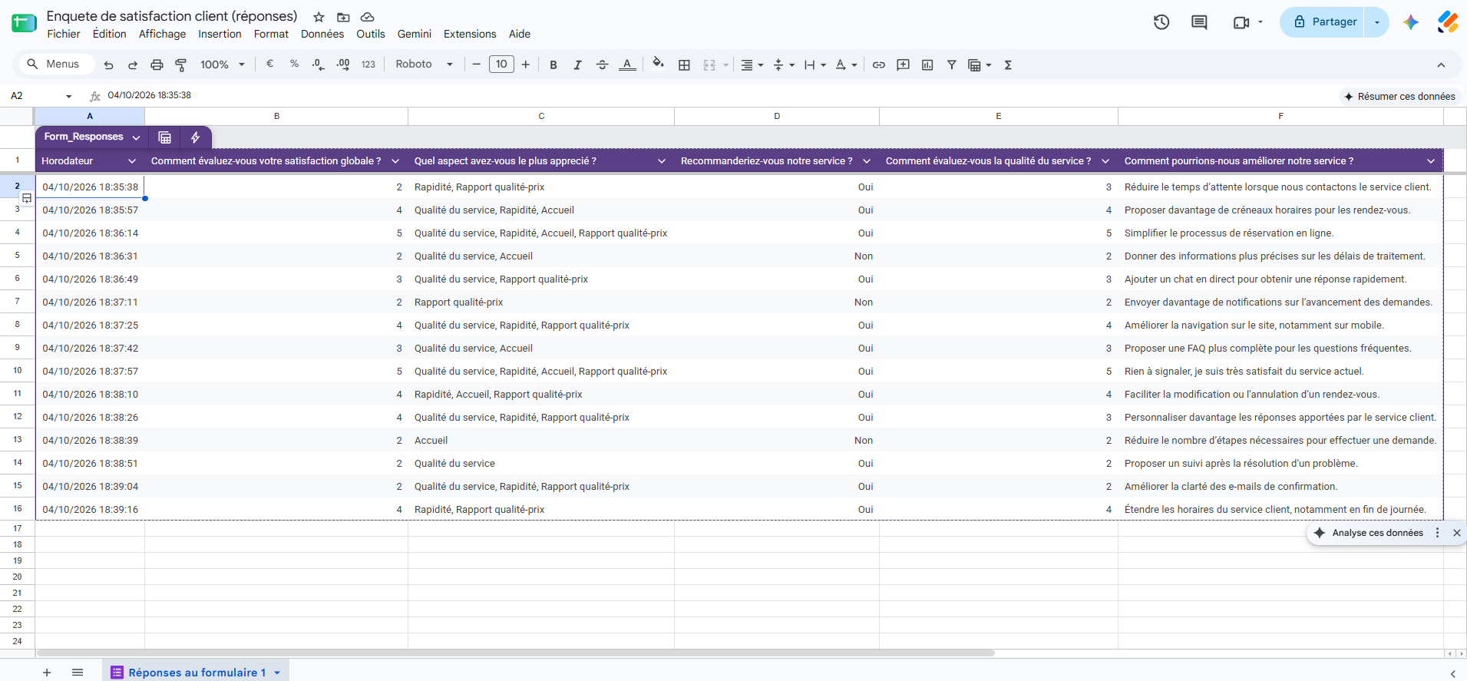This screenshot has height=681, width=1467.
Task: Click the redo arrow icon
Action: (x=133, y=65)
